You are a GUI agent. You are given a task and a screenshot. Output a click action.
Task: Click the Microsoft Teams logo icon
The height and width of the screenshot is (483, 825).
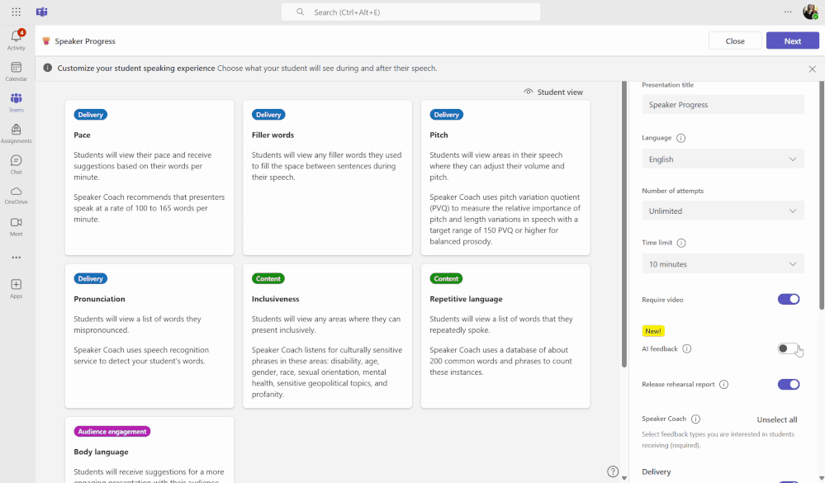pyautogui.click(x=41, y=12)
